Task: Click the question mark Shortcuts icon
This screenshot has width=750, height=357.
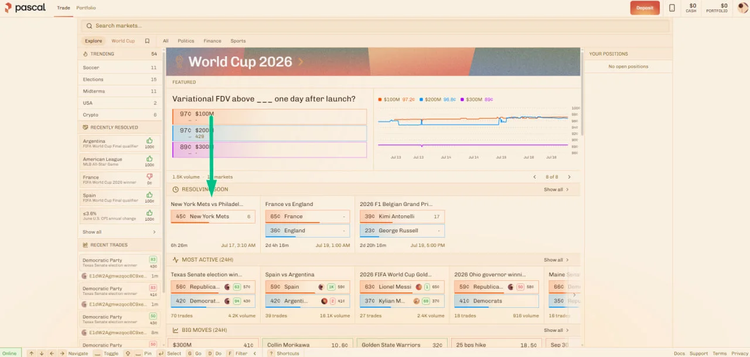Action: coord(271,353)
